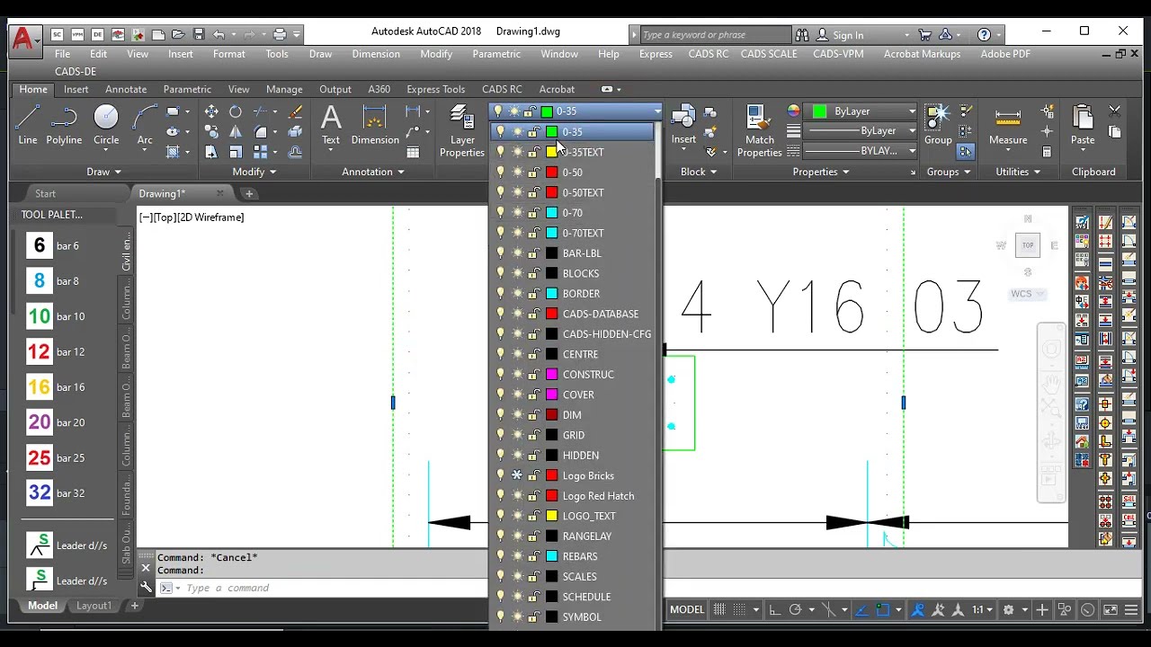Open Layer Properties manager
This screenshot has height=647, width=1151.
[x=462, y=131]
